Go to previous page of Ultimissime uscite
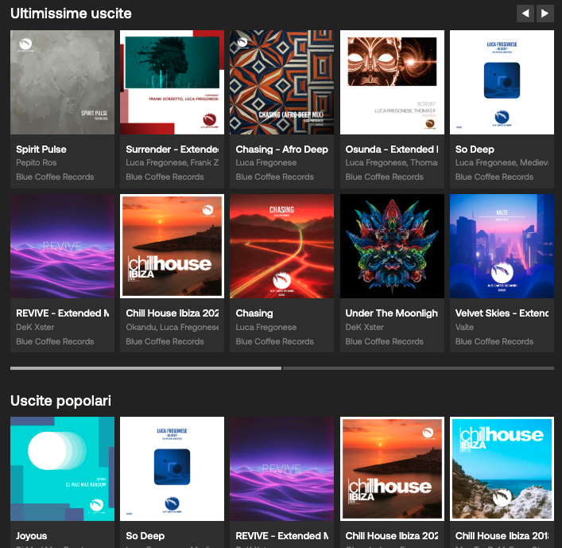 tap(525, 14)
